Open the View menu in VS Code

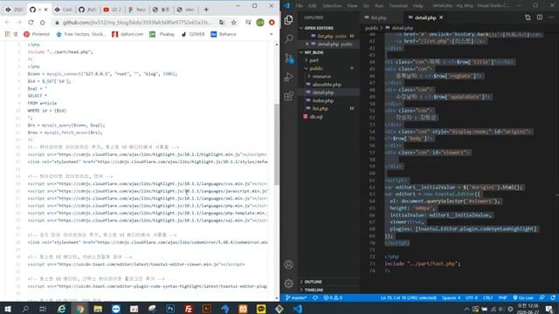352,6
